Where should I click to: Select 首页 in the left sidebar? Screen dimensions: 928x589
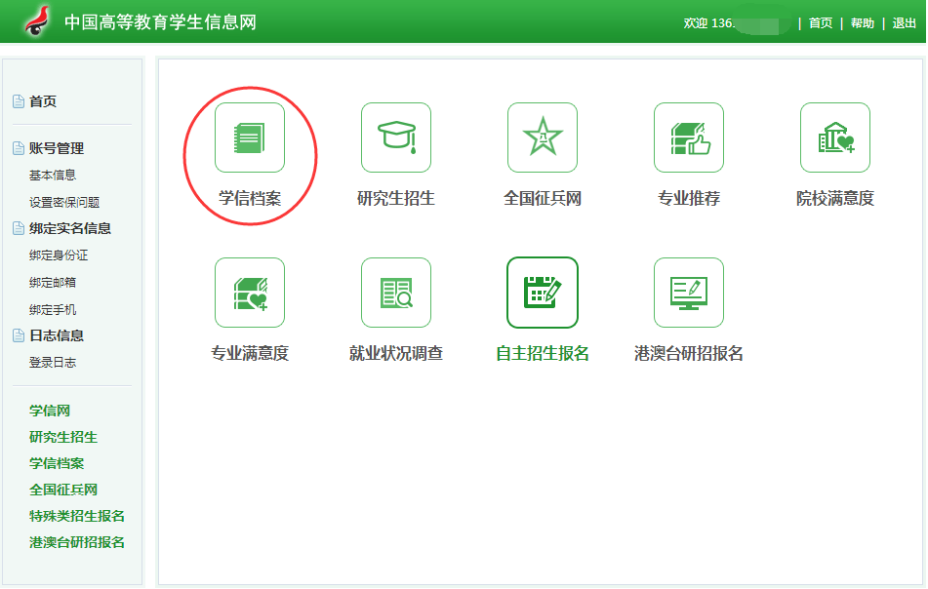click(43, 101)
